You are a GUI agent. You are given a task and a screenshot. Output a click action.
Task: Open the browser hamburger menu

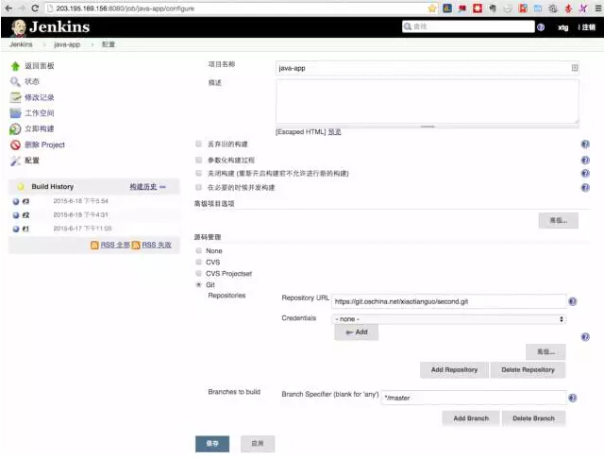click(x=597, y=8)
